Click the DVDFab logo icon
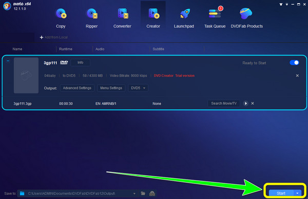This screenshot has width=308, height=199. click(7, 6)
